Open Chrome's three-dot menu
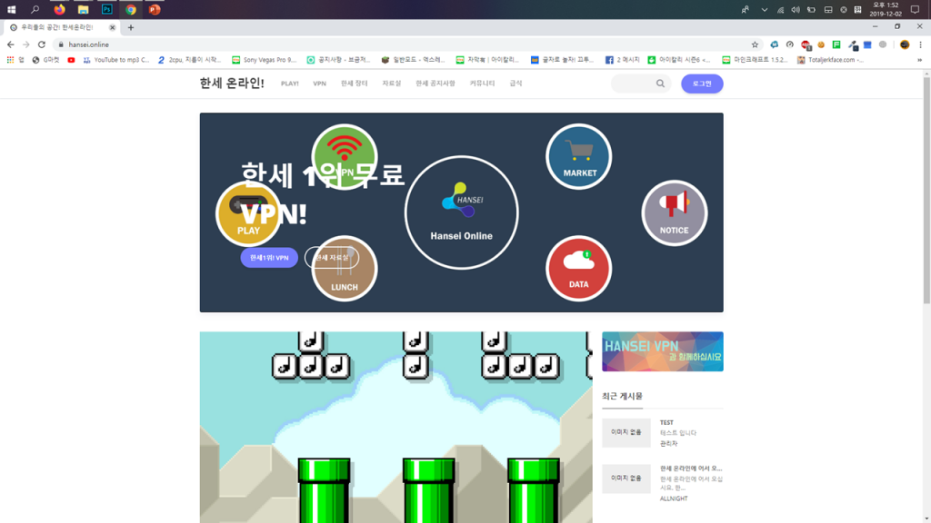Viewport: 931px width, 523px height. pyautogui.click(x=920, y=44)
